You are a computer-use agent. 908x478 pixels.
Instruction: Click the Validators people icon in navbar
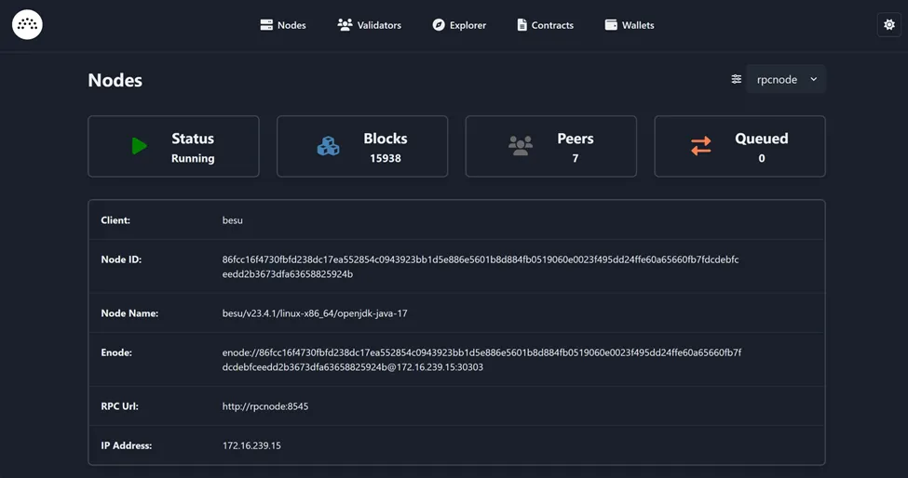pos(346,25)
